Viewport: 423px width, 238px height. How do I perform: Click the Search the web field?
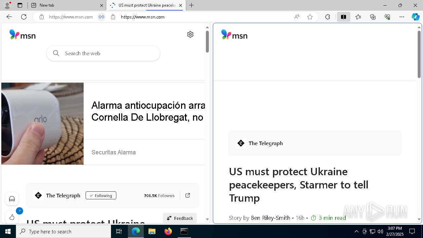(103, 53)
